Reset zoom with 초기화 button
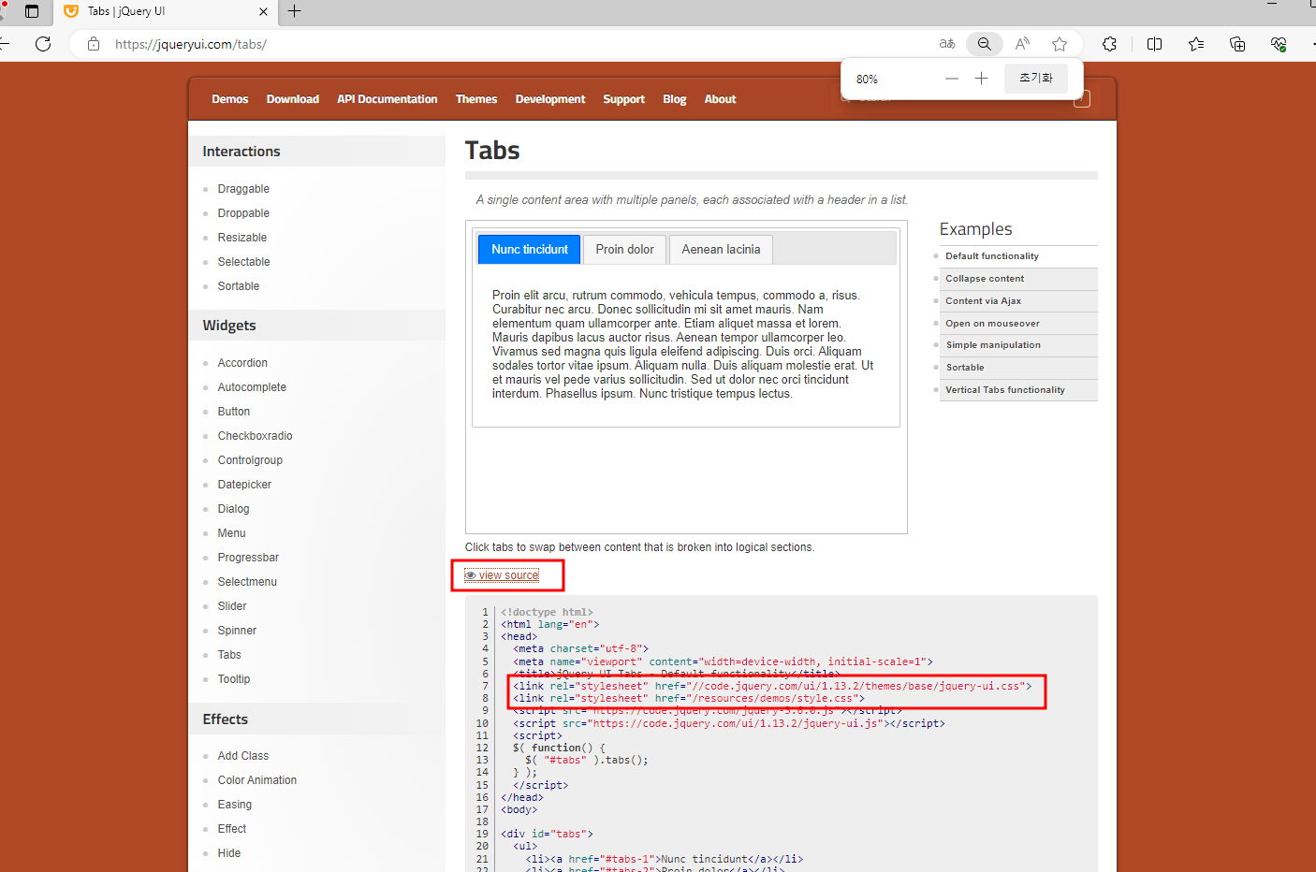 click(x=1036, y=79)
